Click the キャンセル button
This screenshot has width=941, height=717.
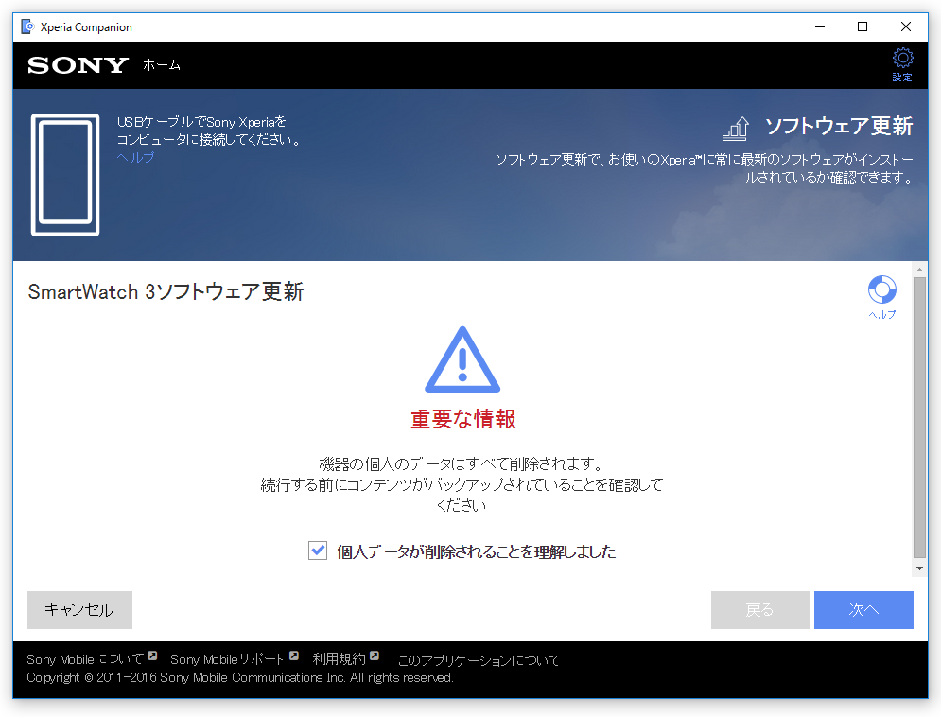(79, 610)
